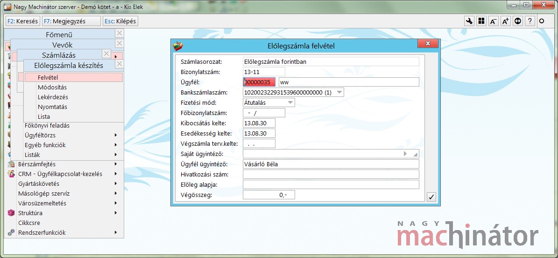Image resolution: width=558 pixels, height=258 pixels.
Task: Open CRM - Ügyfélkapcsolat-kezelés menu entry
Action: tap(60, 174)
